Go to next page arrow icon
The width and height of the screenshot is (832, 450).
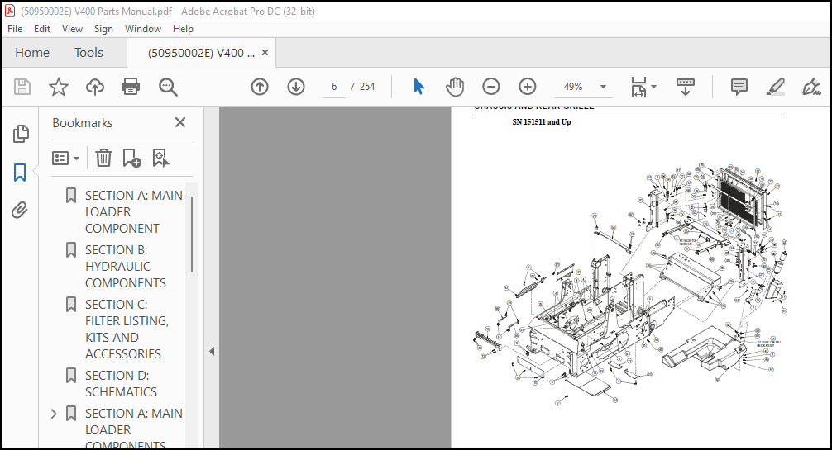tap(296, 87)
